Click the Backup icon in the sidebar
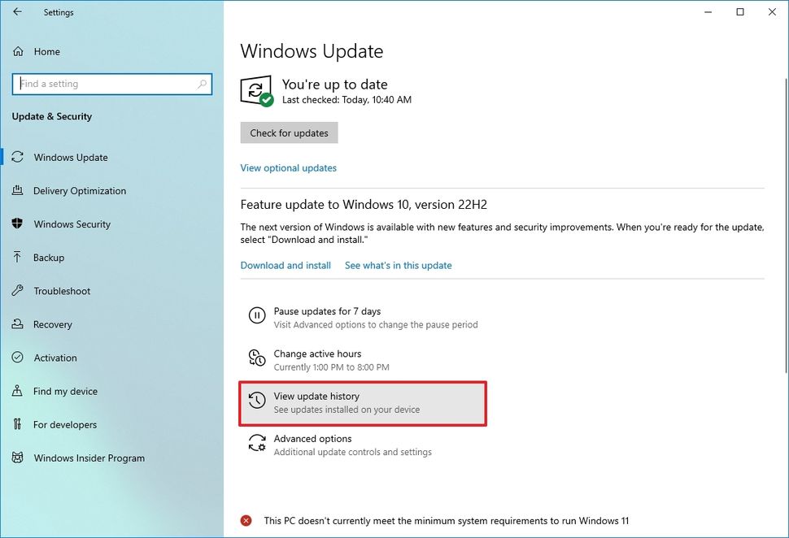789x538 pixels. pyautogui.click(x=16, y=258)
